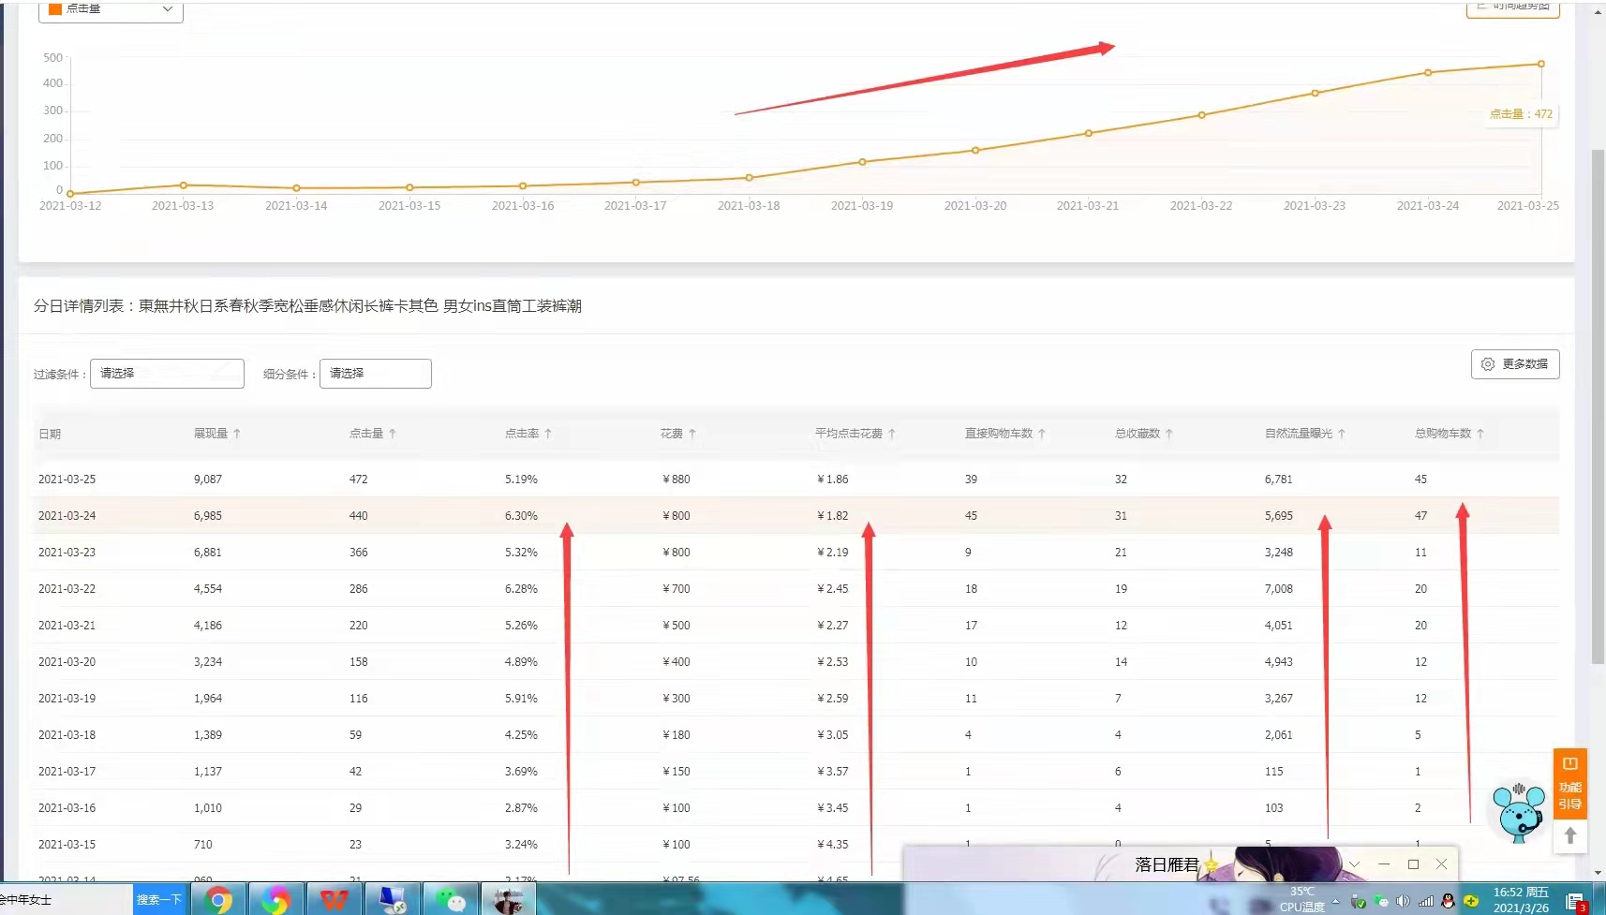Viewport: 1606px width, 915px height.
Task: Click the blue mouse mascot assistant icon
Action: (1518, 812)
